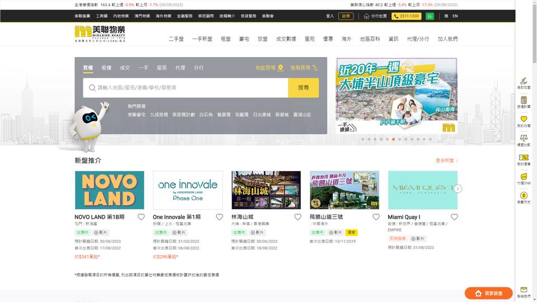
Task: Open property comparison scales icon
Action: 524,140
